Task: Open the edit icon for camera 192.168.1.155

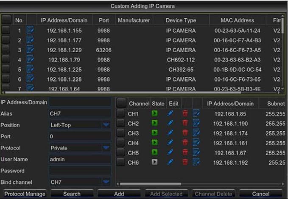Action: click(x=30, y=30)
